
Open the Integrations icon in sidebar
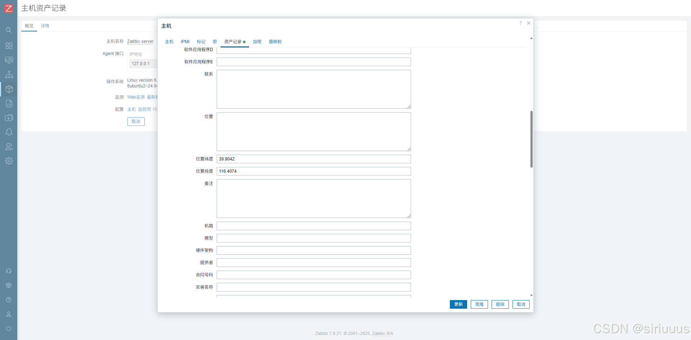tap(9, 285)
